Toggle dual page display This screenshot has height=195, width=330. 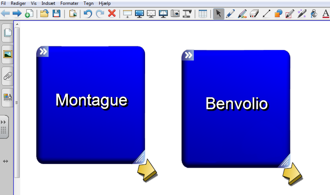pyautogui.click(x=163, y=14)
